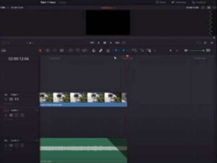Click the zoom-in plus button
Viewport: 217px width, 163px height.
pos(177,51)
